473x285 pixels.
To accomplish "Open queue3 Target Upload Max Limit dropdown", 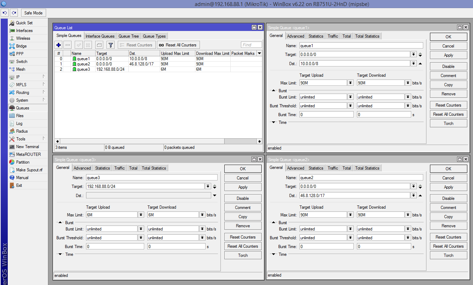I will click(x=141, y=215).
